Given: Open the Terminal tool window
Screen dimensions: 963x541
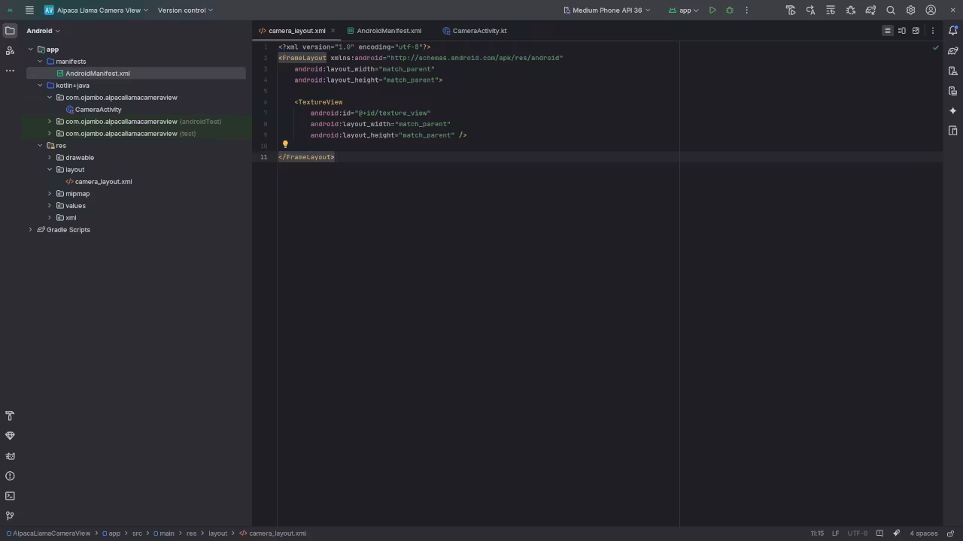Looking at the screenshot, I should [x=10, y=496].
